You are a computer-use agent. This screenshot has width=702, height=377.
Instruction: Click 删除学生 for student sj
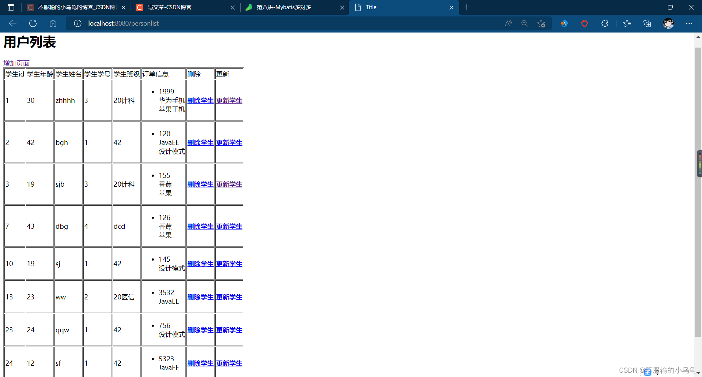point(200,264)
